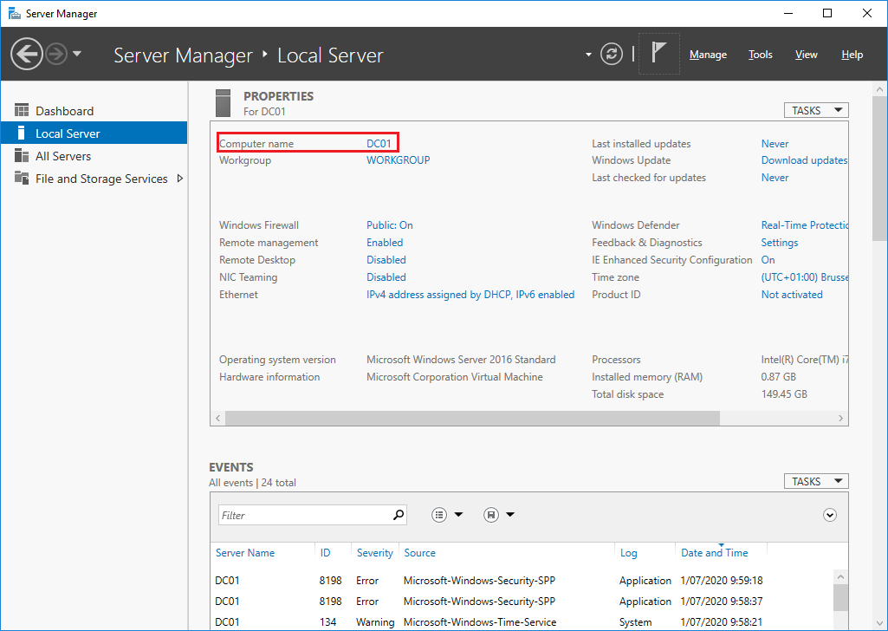
Task: Click the DC01 computer name link
Action: (379, 143)
